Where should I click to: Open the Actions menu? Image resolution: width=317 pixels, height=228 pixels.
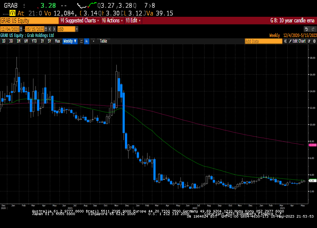[x=112, y=21]
